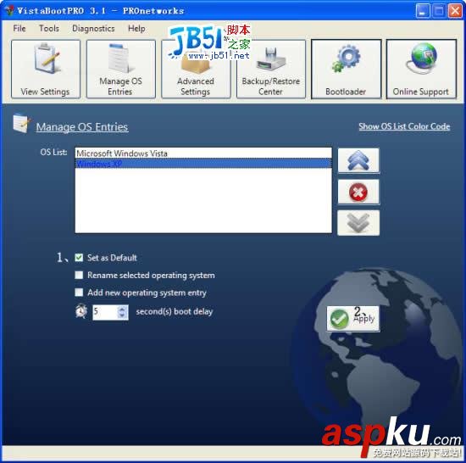This screenshot has height=463, width=466.
Task: Select Microsoft Windows Vista in OS list
Action: click(x=203, y=153)
